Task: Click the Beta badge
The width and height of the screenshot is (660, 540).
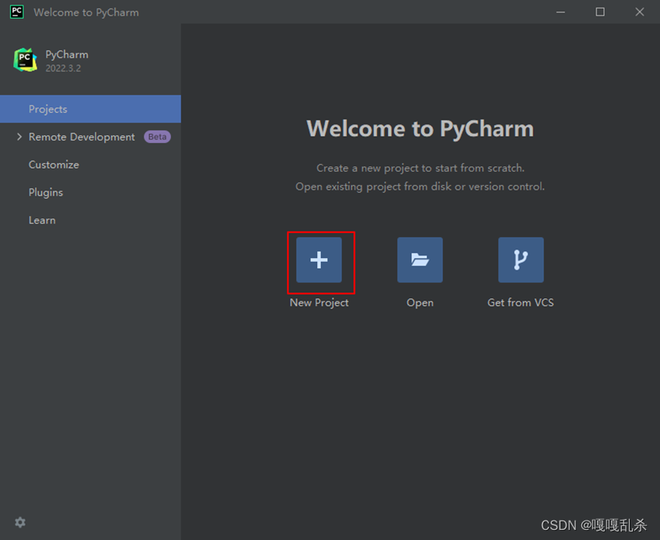Action: tap(158, 137)
